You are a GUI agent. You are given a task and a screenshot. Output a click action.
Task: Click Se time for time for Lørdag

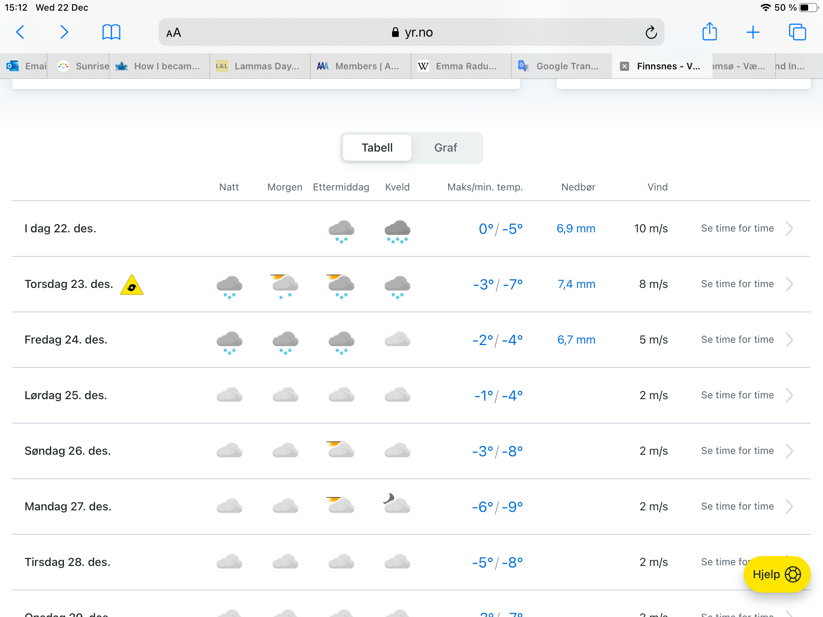click(737, 395)
